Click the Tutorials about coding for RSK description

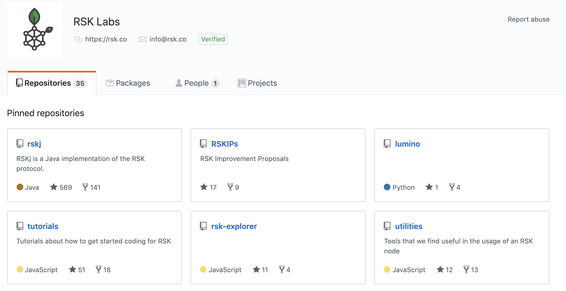pos(94,241)
